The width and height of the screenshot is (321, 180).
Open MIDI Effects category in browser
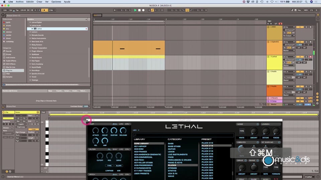coord(11,64)
